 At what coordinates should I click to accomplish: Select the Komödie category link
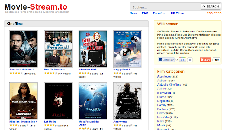[x=163, y=117]
